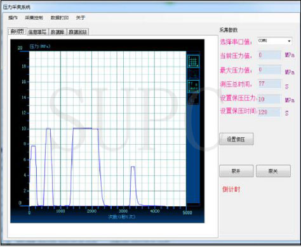This screenshot has width=301, height=247.
Task: Click the 采集参数 panel heading
Action: click(x=229, y=30)
